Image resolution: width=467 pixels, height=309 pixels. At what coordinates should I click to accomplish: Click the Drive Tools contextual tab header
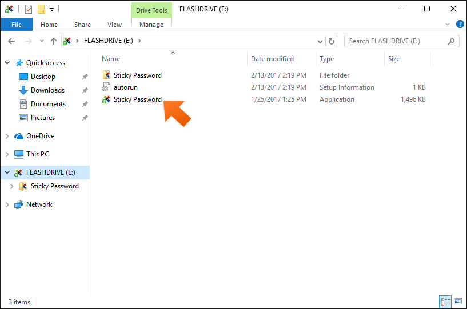pyautogui.click(x=151, y=10)
